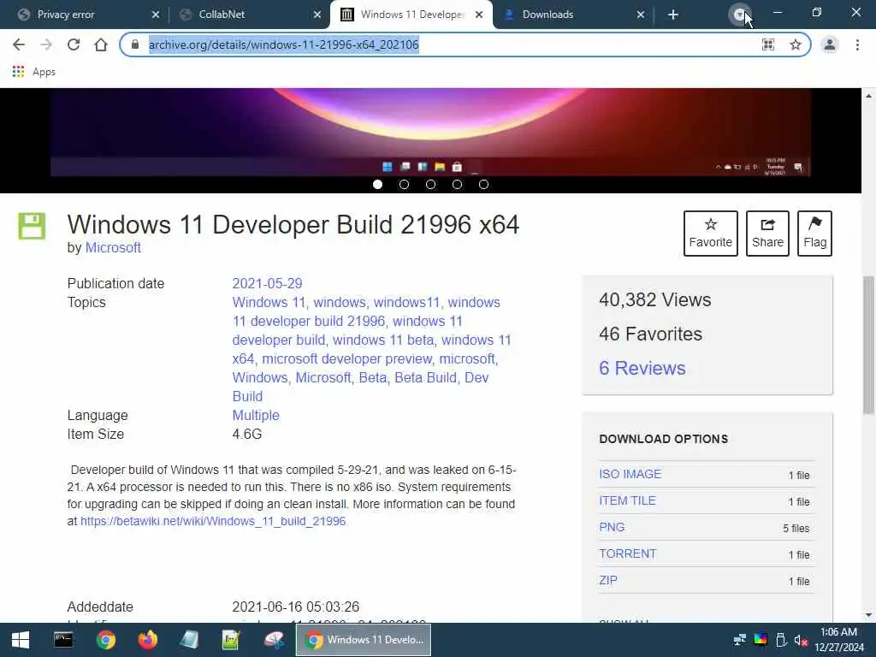Screen dimensions: 876x657
Task: Open the Apps shortcut in the bookmarks bar
Action: pos(33,72)
